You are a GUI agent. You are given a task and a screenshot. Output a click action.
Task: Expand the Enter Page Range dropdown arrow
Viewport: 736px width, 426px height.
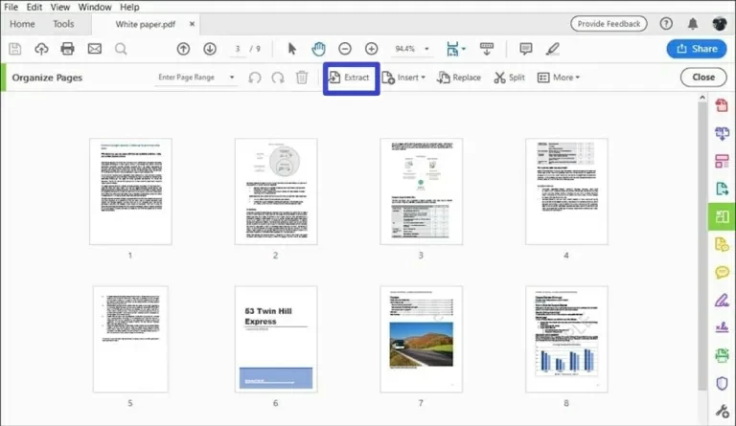[231, 78]
